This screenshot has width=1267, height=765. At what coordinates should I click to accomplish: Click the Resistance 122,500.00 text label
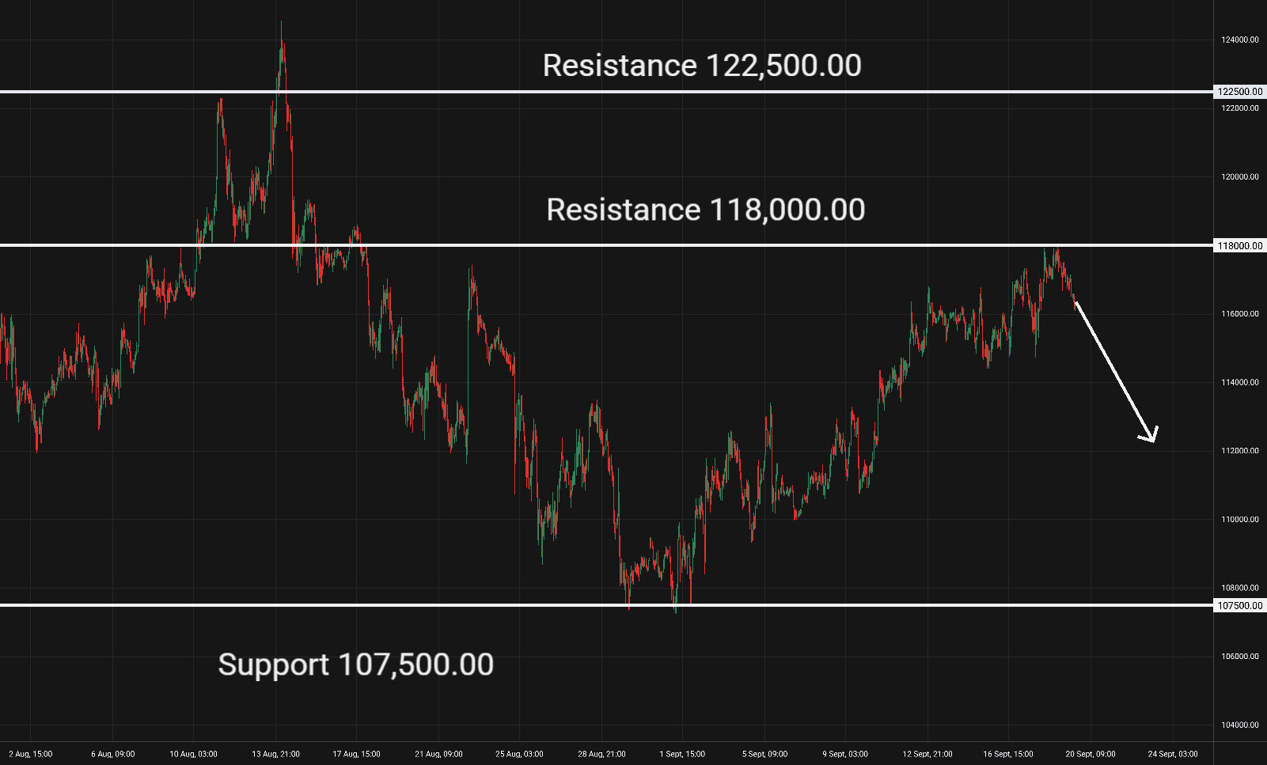(702, 66)
